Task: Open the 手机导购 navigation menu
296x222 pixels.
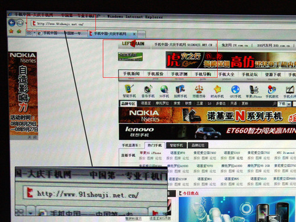Action: (203, 74)
